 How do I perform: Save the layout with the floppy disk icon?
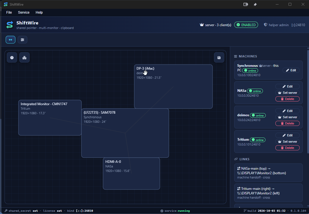[x=219, y=57]
